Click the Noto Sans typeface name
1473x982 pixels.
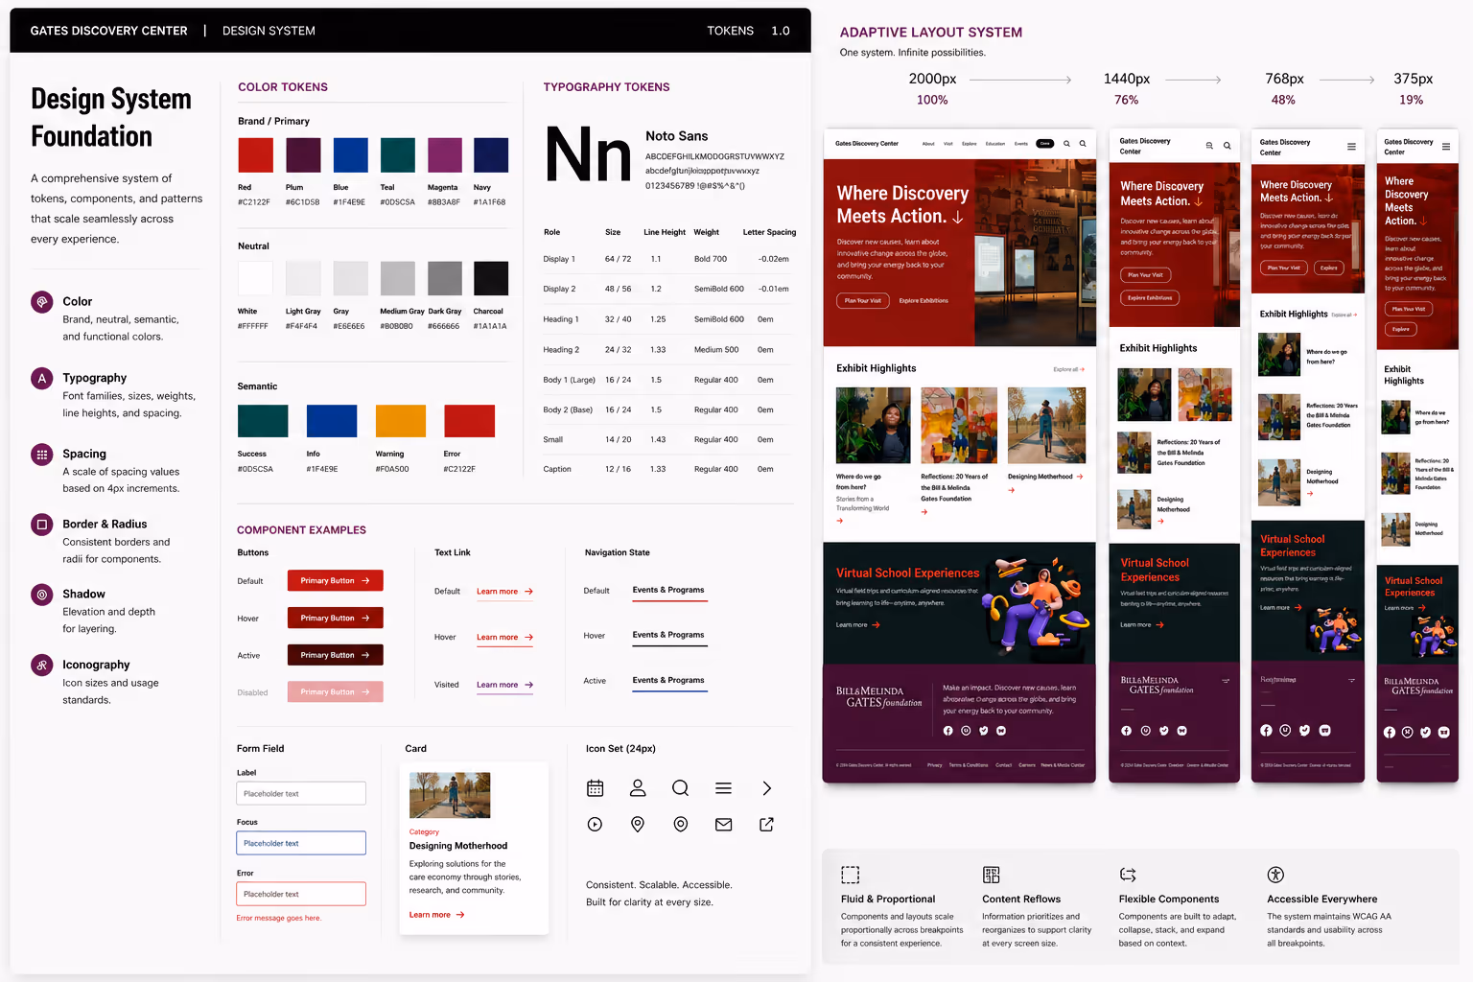tap(677, 136)
